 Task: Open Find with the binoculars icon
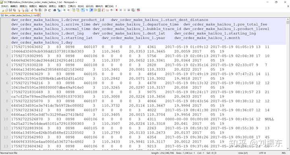coord(55,10)
